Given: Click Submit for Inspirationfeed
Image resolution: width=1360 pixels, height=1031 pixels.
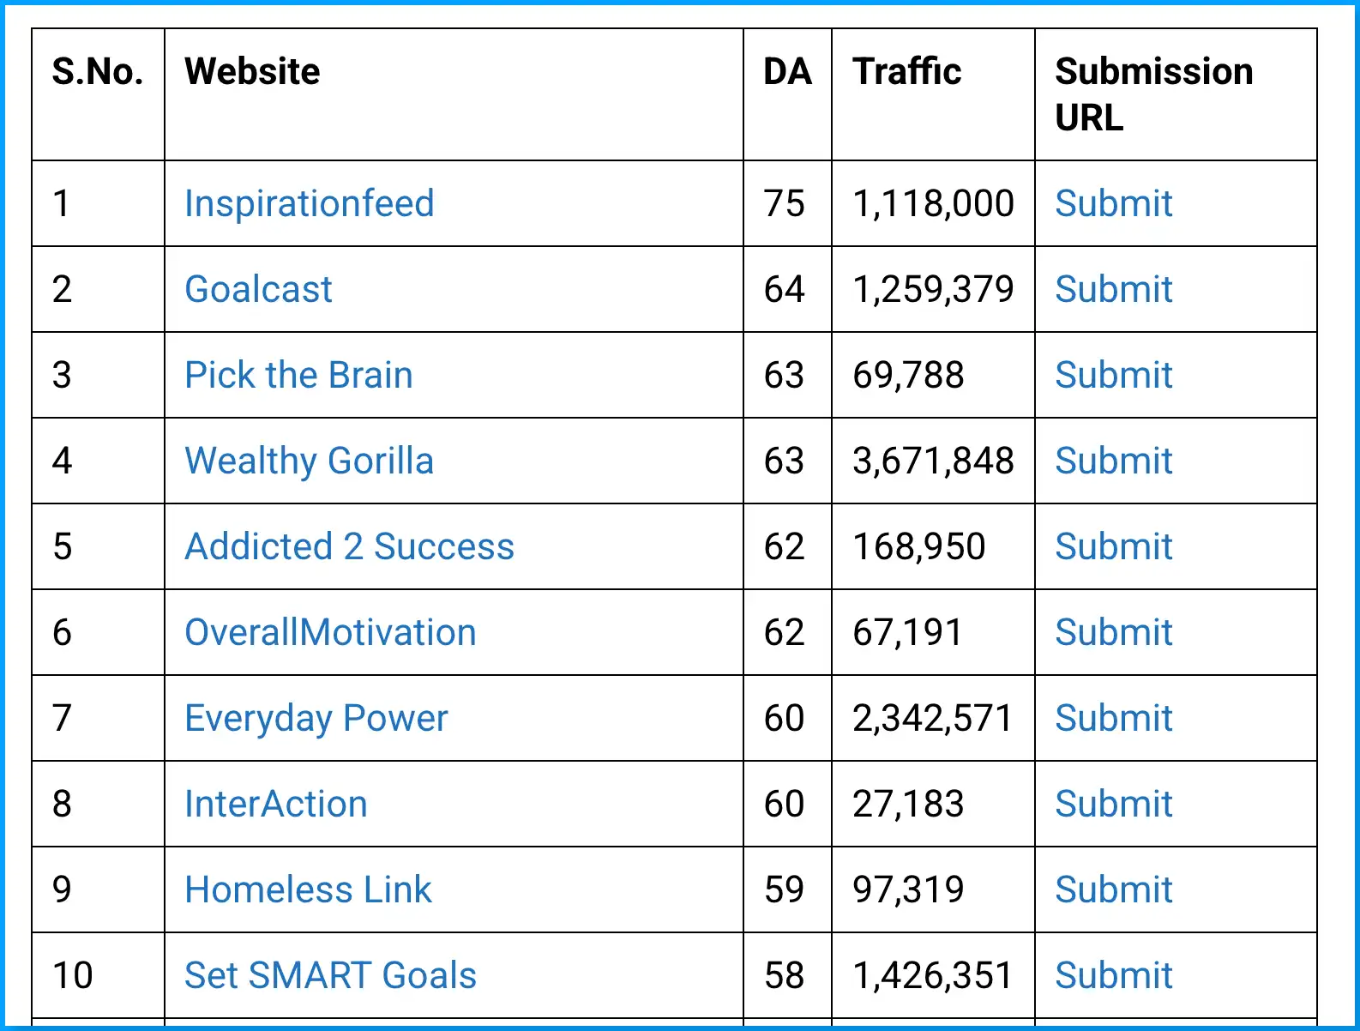Looking at the screenshot, I should [x=1113, y=203].
